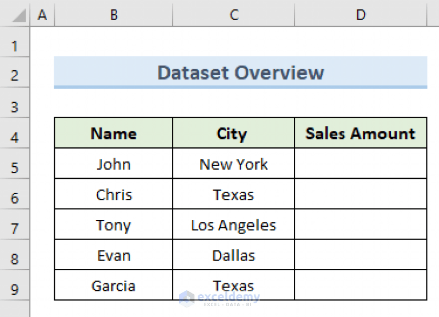The image size is (439, 317).
Task: Select the Sales Amount header cell
Action: click(361, 133)
